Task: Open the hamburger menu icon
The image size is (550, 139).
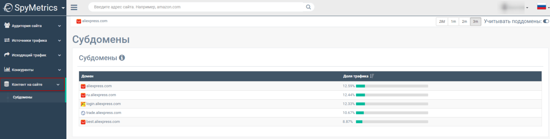Action: point(74,7)
